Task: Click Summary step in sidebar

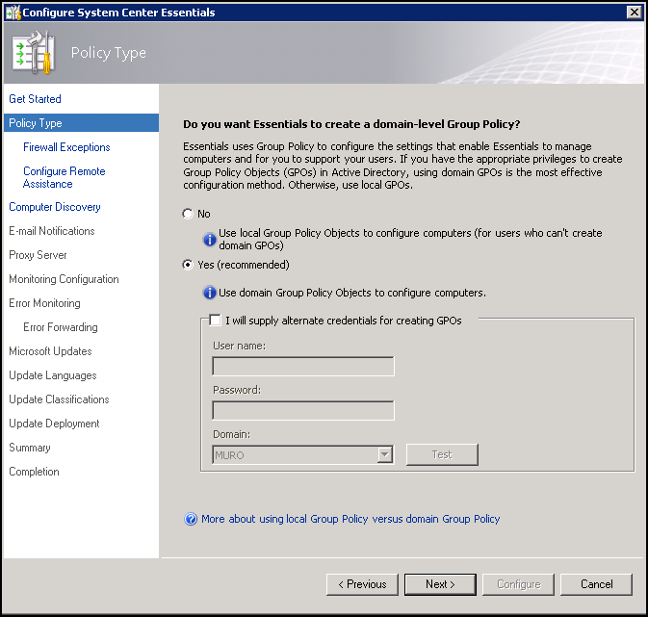Action: point(30,448)
